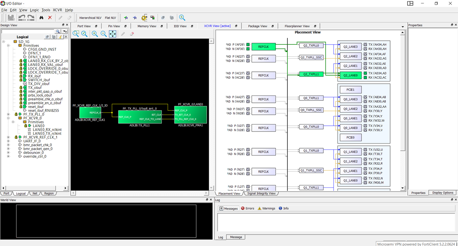Screen dimensions: 458x246
Task: Expand the UART_IF_0 tree node
Action: point(8,141)
